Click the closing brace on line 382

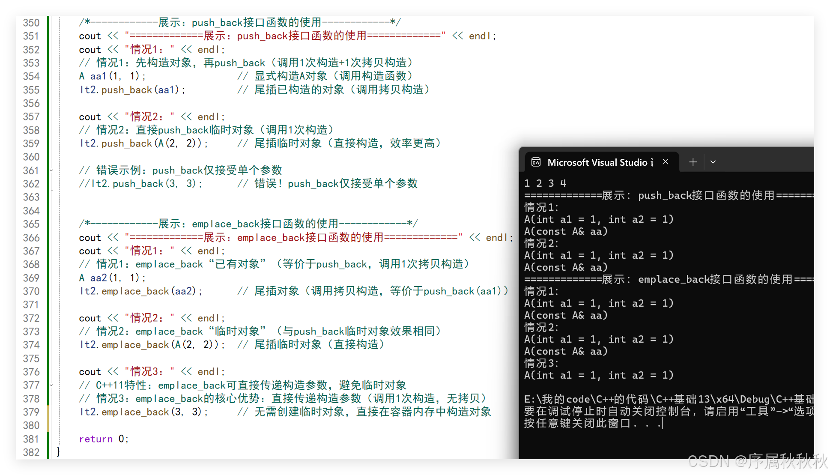coord(58,451)
